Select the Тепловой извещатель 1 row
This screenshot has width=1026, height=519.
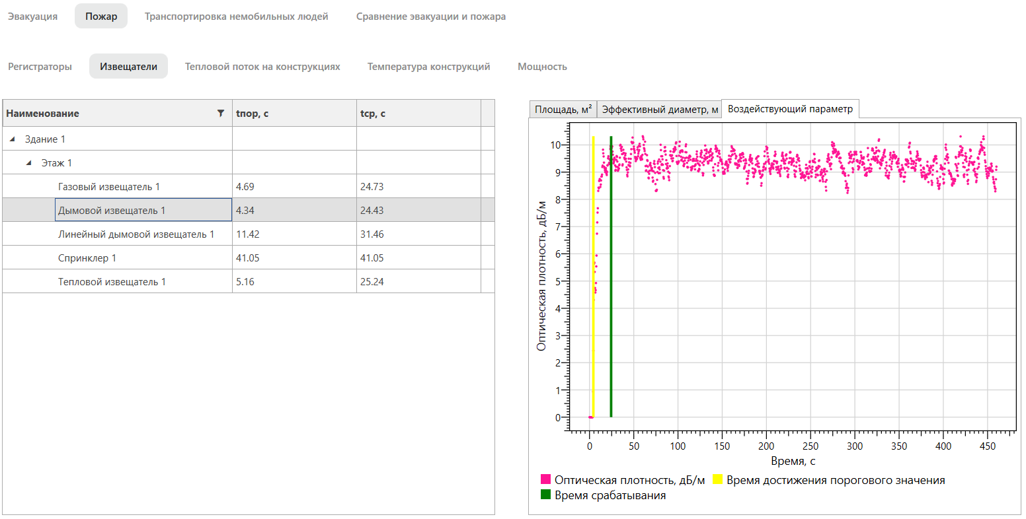249,282
